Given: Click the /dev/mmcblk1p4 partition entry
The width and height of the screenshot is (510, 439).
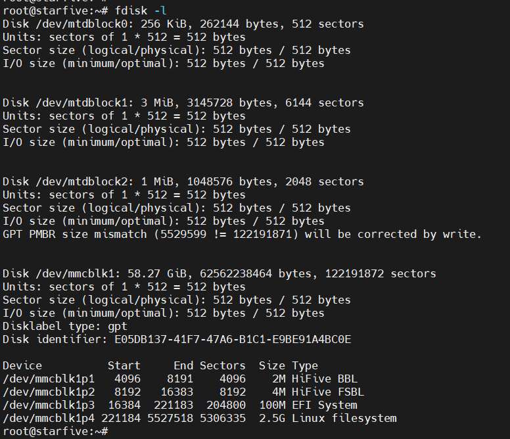Looking at the screenshot, I should point(49,418).
